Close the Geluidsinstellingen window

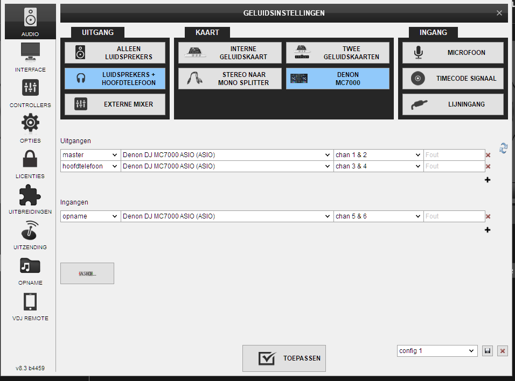[499, 13]
